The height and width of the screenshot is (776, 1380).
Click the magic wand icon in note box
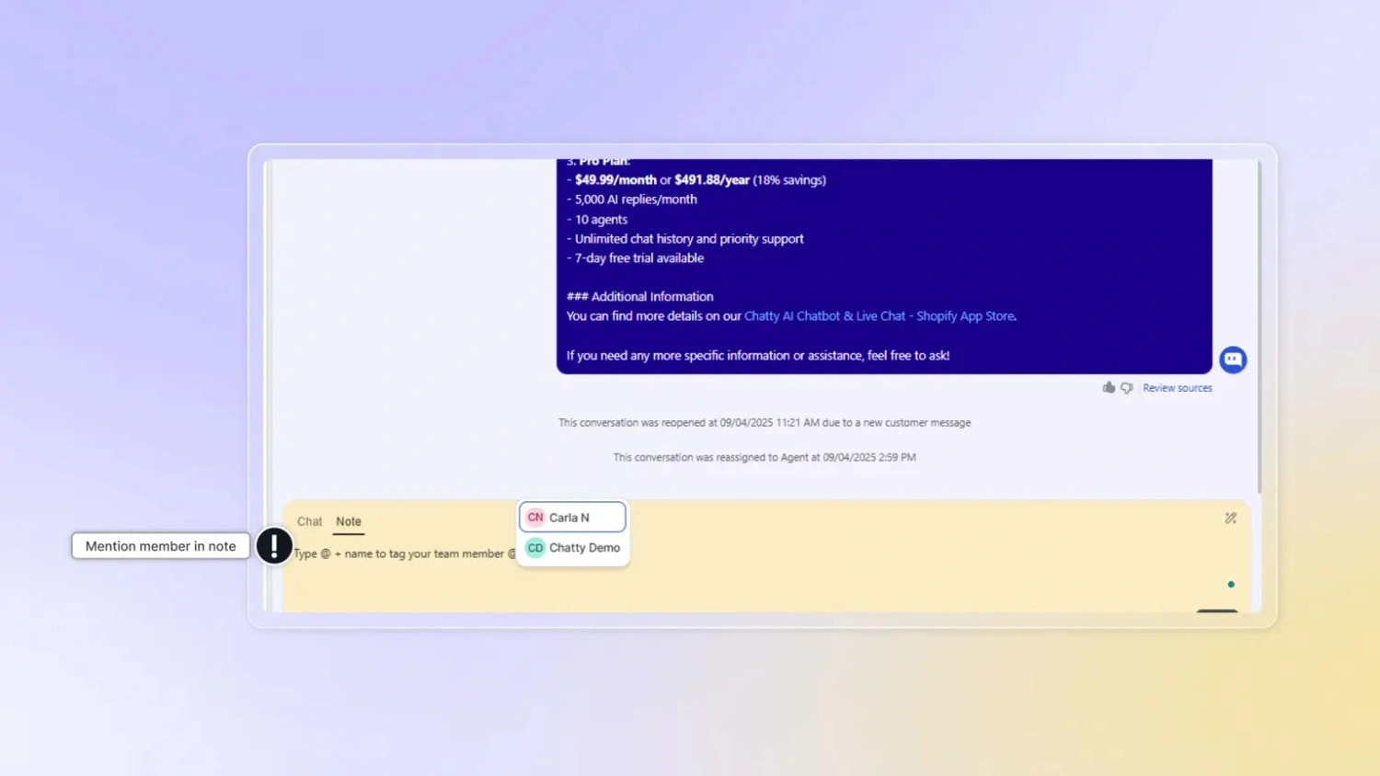[x=1230, y=519]
